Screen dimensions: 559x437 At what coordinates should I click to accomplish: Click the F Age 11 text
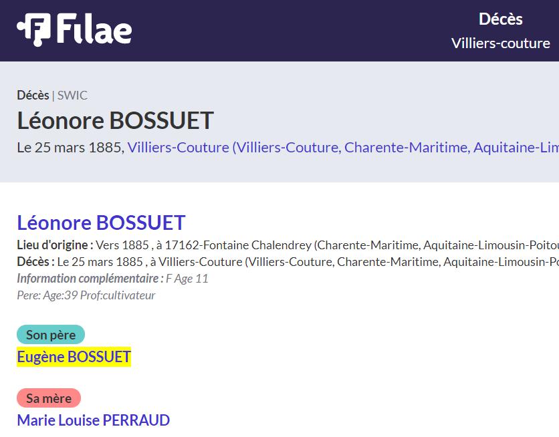187,279
